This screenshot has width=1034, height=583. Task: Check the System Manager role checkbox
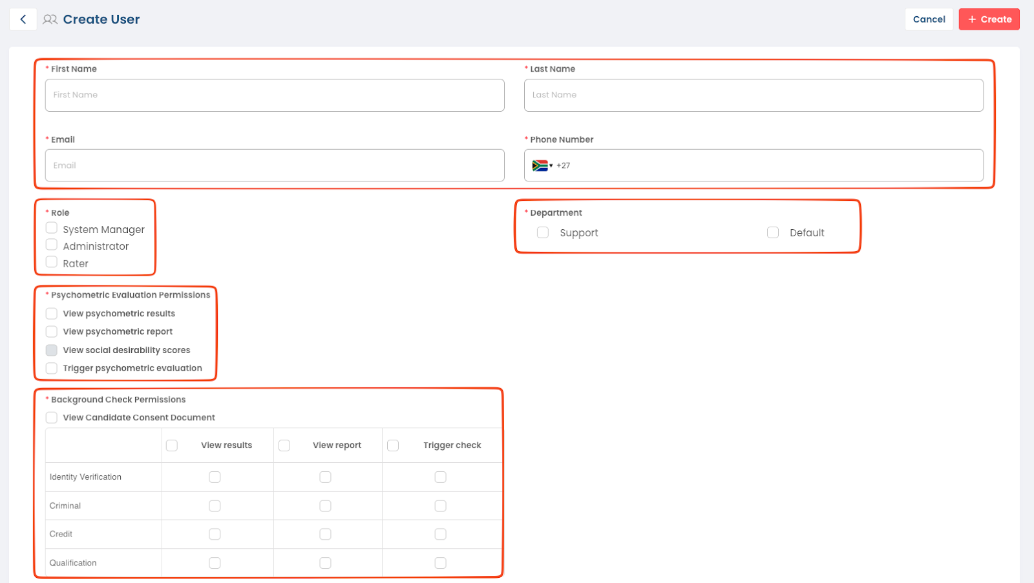click(52, 228)
